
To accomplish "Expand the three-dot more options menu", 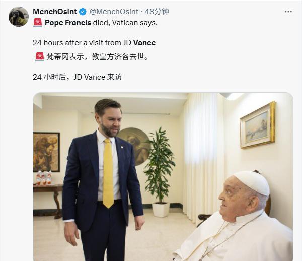I will point(288,12).
